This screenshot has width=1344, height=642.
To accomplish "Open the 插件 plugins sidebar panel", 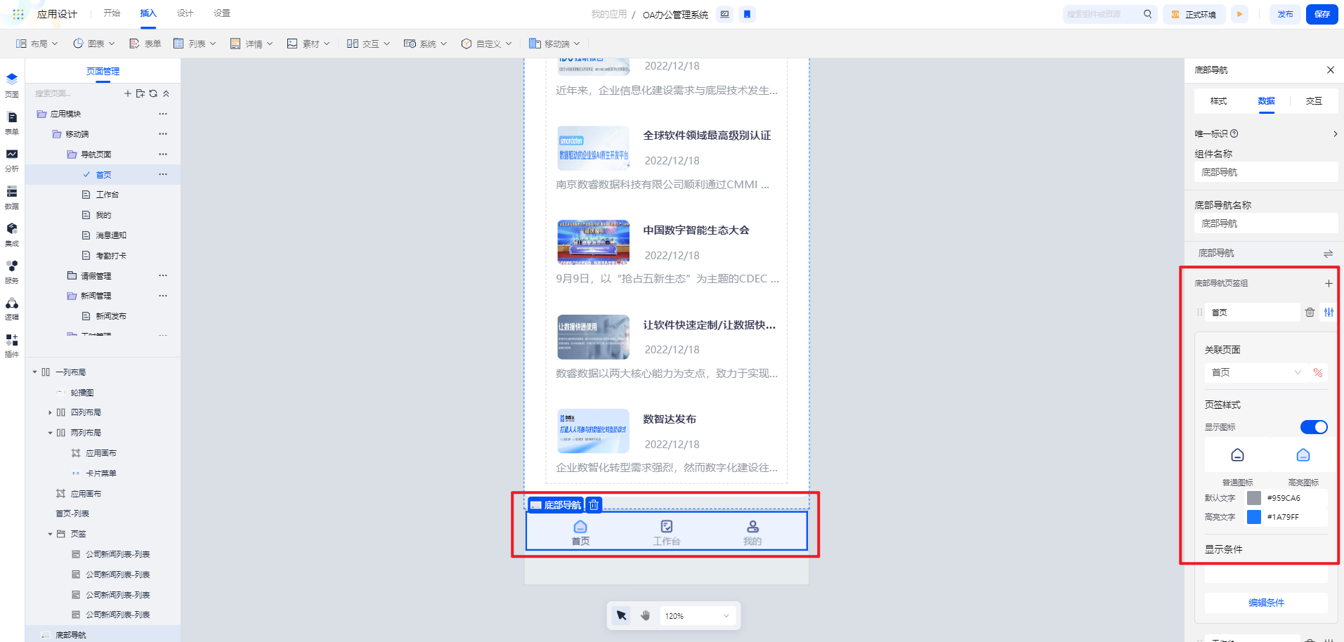I will 12,346.
